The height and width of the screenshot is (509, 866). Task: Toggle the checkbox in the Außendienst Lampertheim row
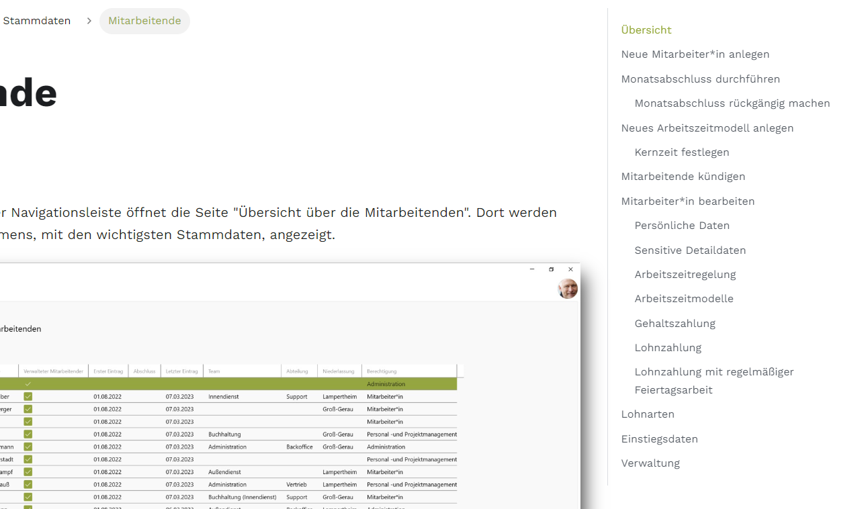tap(28, 472)
